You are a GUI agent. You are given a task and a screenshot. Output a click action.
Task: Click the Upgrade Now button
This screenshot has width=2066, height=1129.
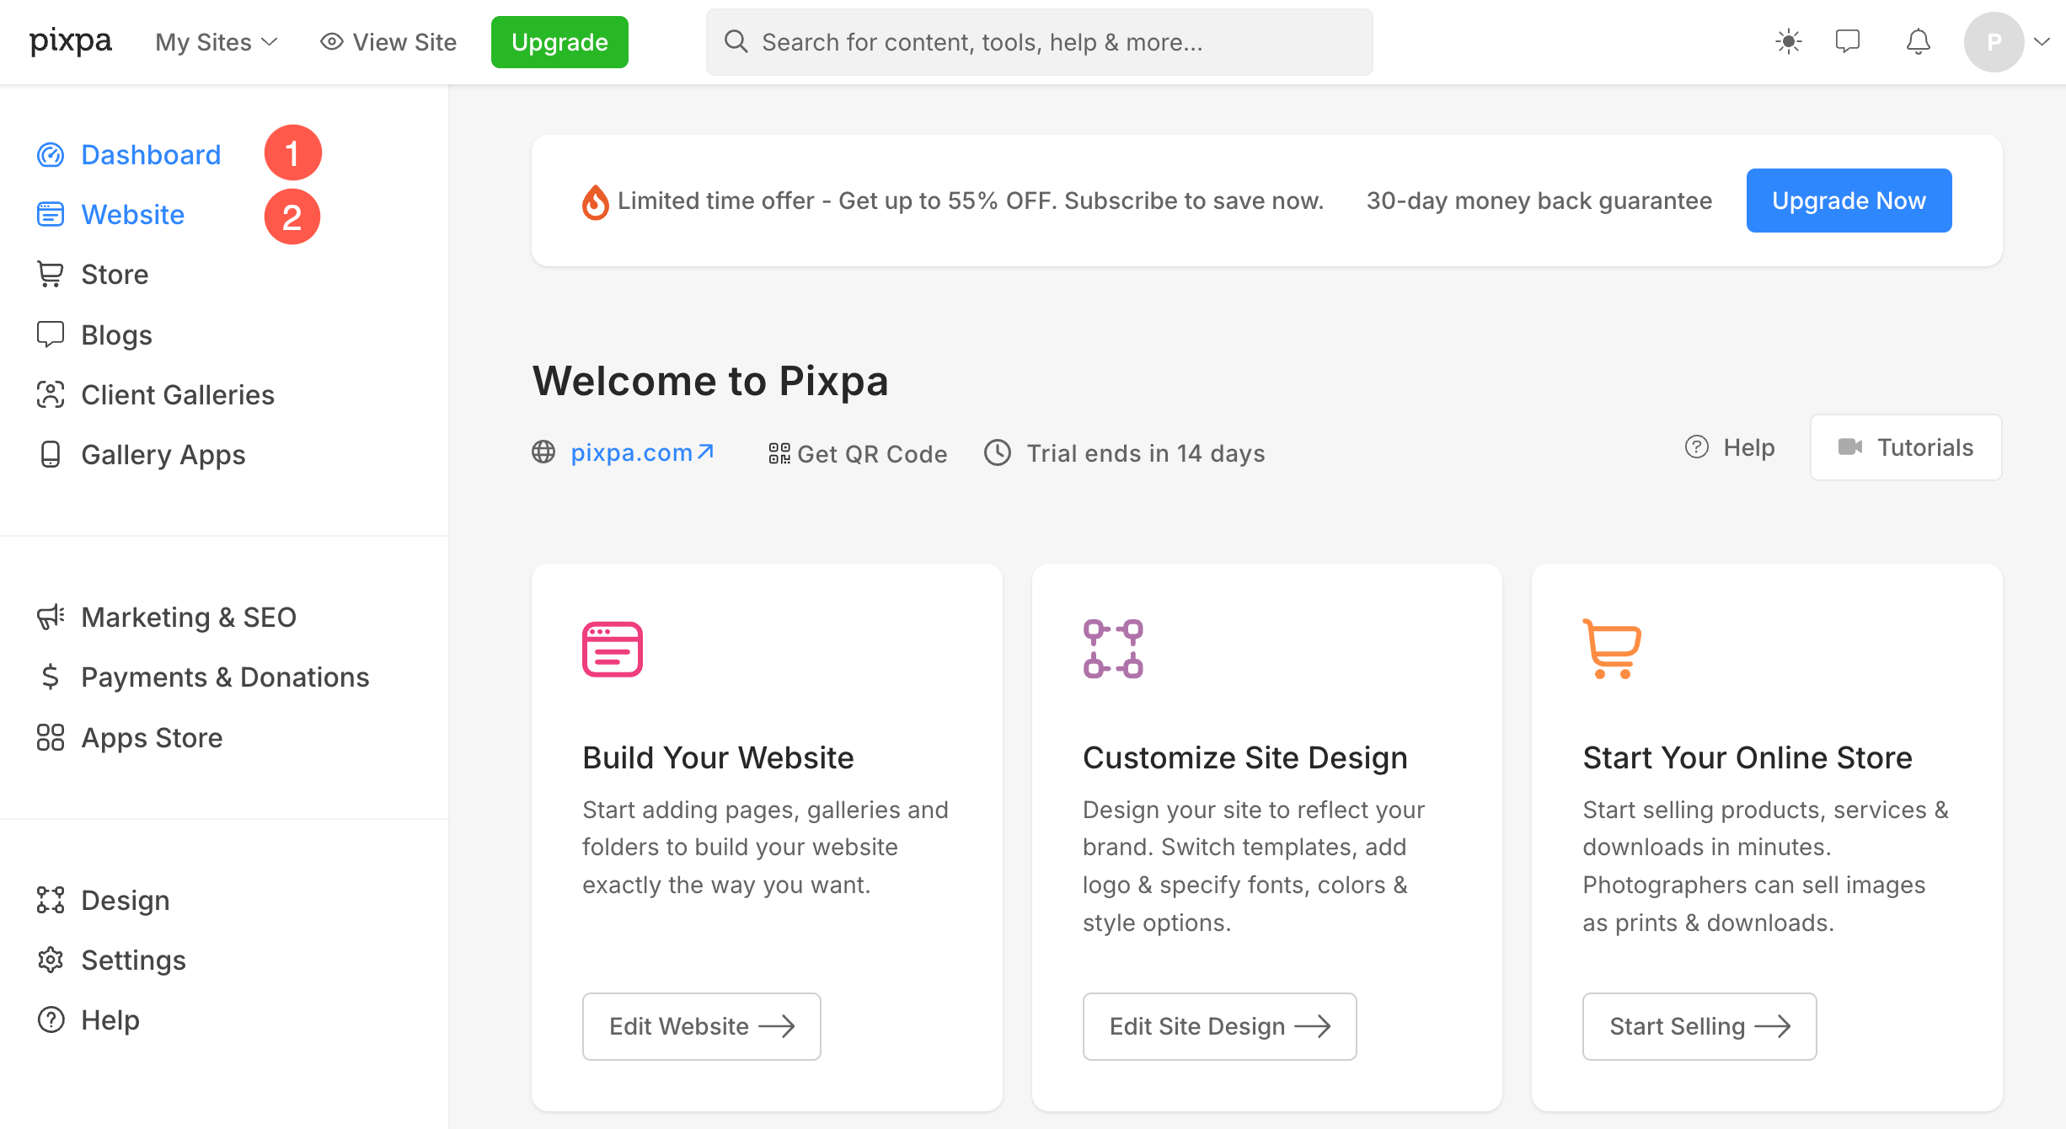1849,201
